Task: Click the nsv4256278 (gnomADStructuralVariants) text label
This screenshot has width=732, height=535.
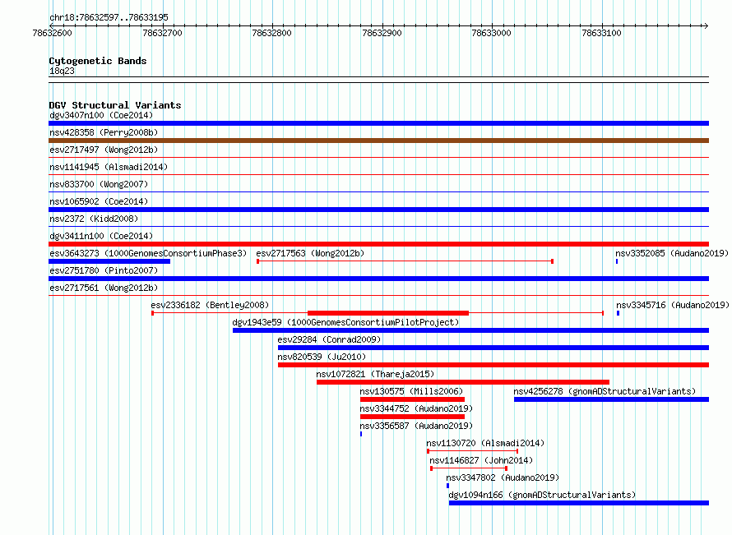Action: [x=605, y=391]
